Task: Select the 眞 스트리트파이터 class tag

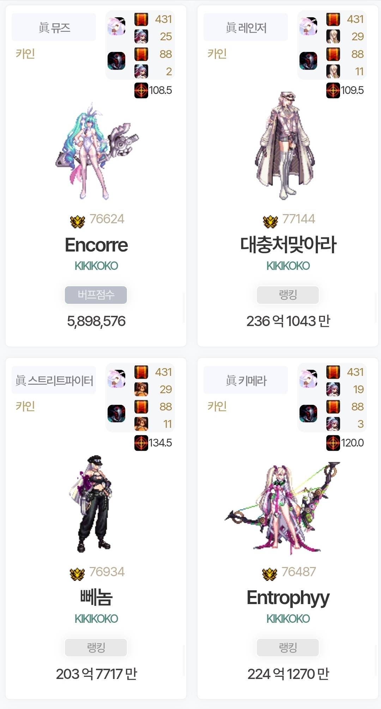Action: point(54,380)
